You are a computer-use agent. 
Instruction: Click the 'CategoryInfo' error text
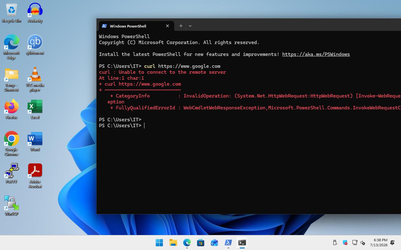pyautogui.click(x=133, y=96)
